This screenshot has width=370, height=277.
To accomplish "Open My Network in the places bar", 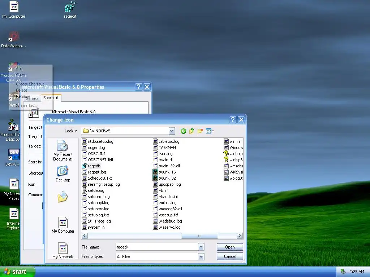I will tap(63, 251).
